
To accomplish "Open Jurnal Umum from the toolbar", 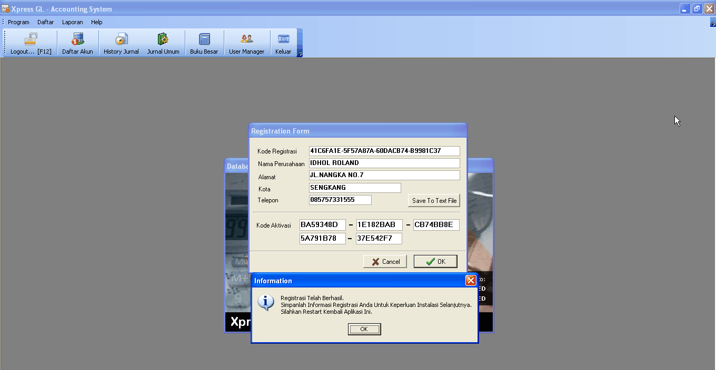I will tap(163, 43).
